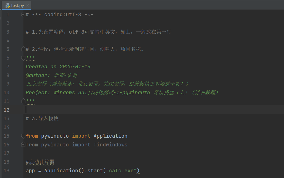Collapse the fold marker on line 5

coord(23,49)
